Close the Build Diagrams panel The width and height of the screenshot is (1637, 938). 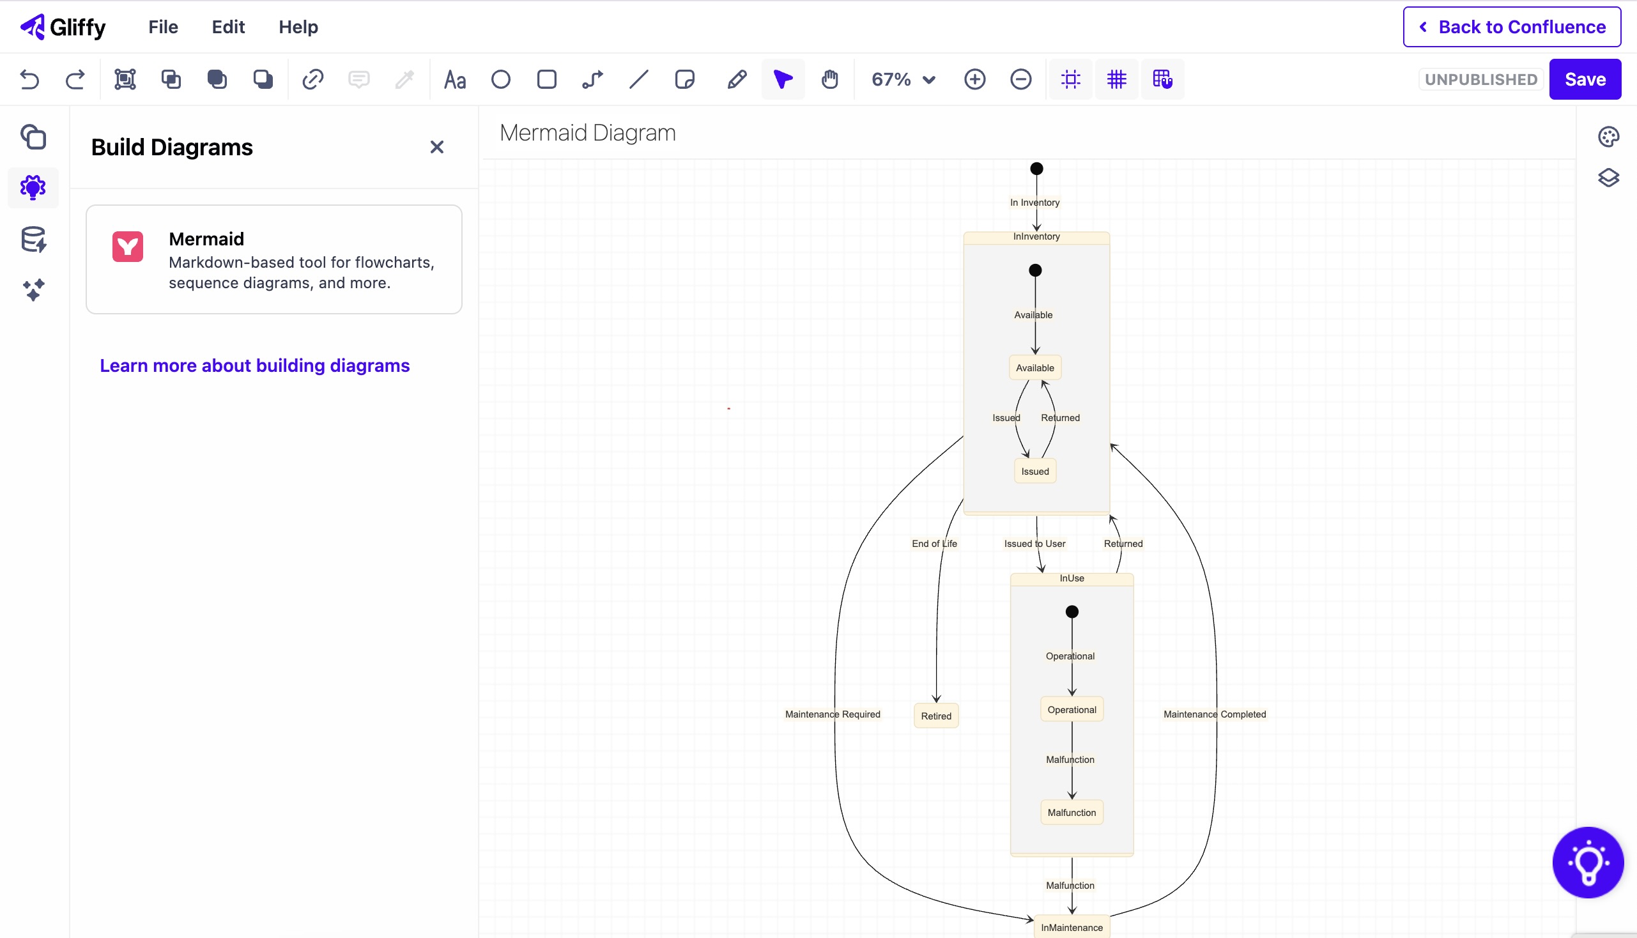coord(437,147)
